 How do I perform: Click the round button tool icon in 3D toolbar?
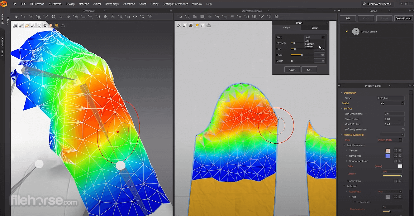[x=105, y=17]
